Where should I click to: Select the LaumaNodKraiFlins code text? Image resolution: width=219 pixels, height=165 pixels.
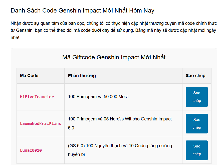(x=40, y=124)
